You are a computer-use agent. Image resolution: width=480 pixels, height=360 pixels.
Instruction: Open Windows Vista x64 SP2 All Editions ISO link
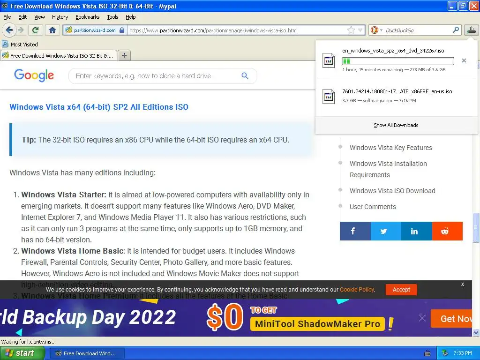click(99, 107)
